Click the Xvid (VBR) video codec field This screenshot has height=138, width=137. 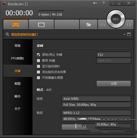[x=96, y=99]
